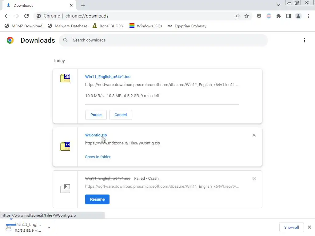Open the WContig.zip file link
This screenshot has height=236, width=315.
[96, 135]
